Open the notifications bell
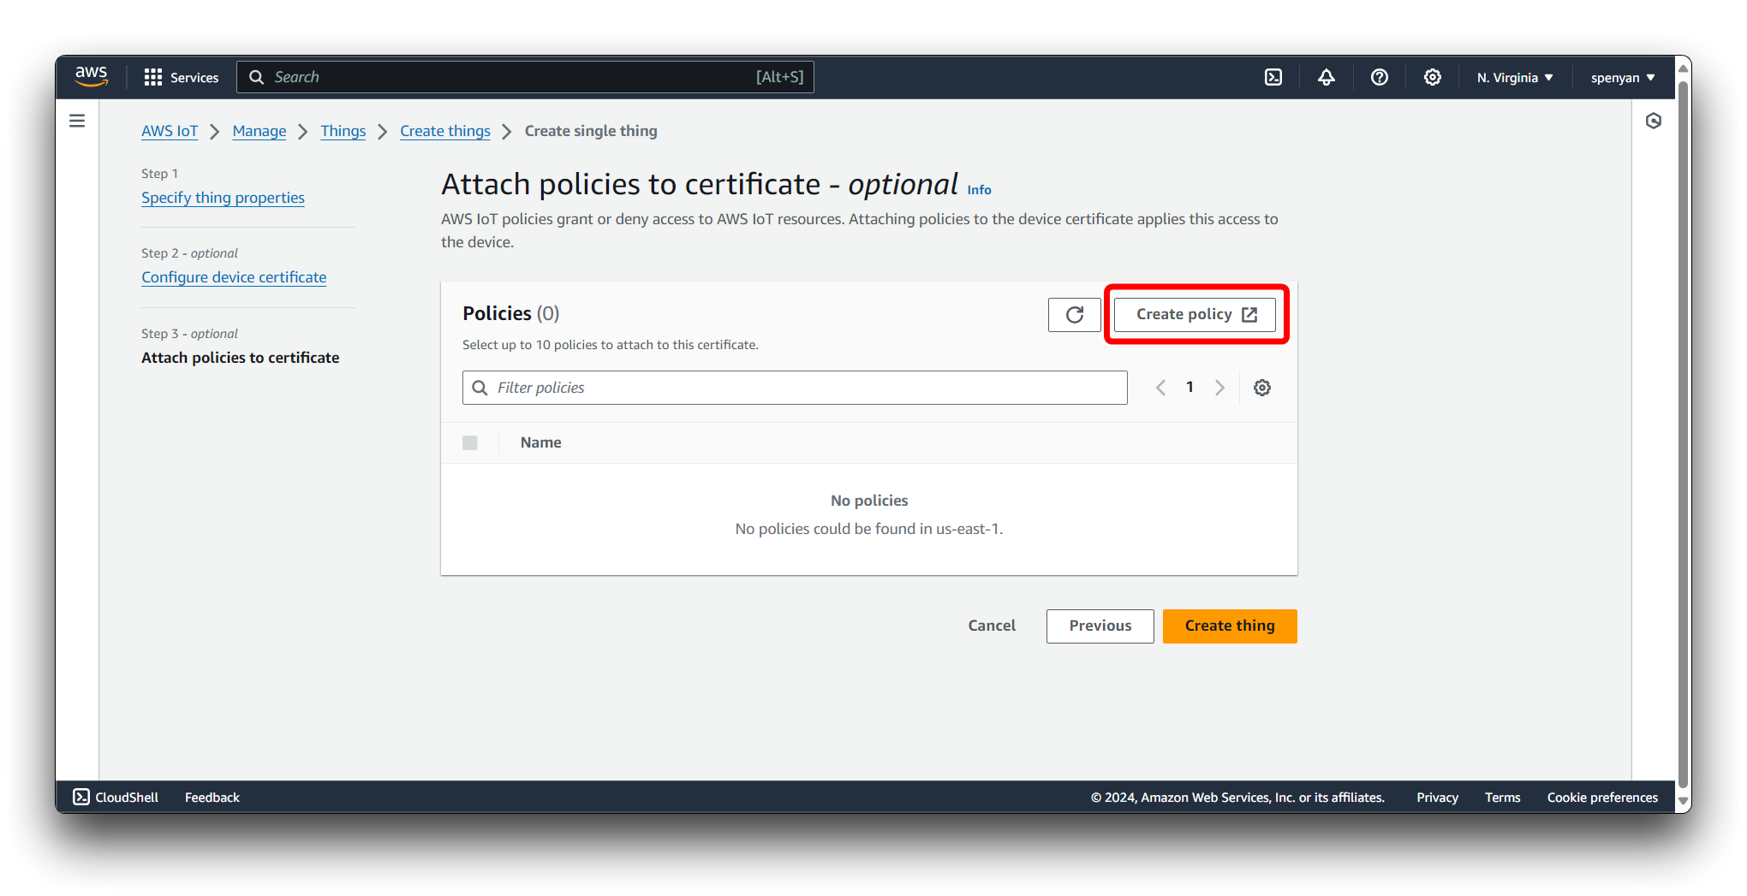This screenshot has width=1747, height=896. (1326, 77)
